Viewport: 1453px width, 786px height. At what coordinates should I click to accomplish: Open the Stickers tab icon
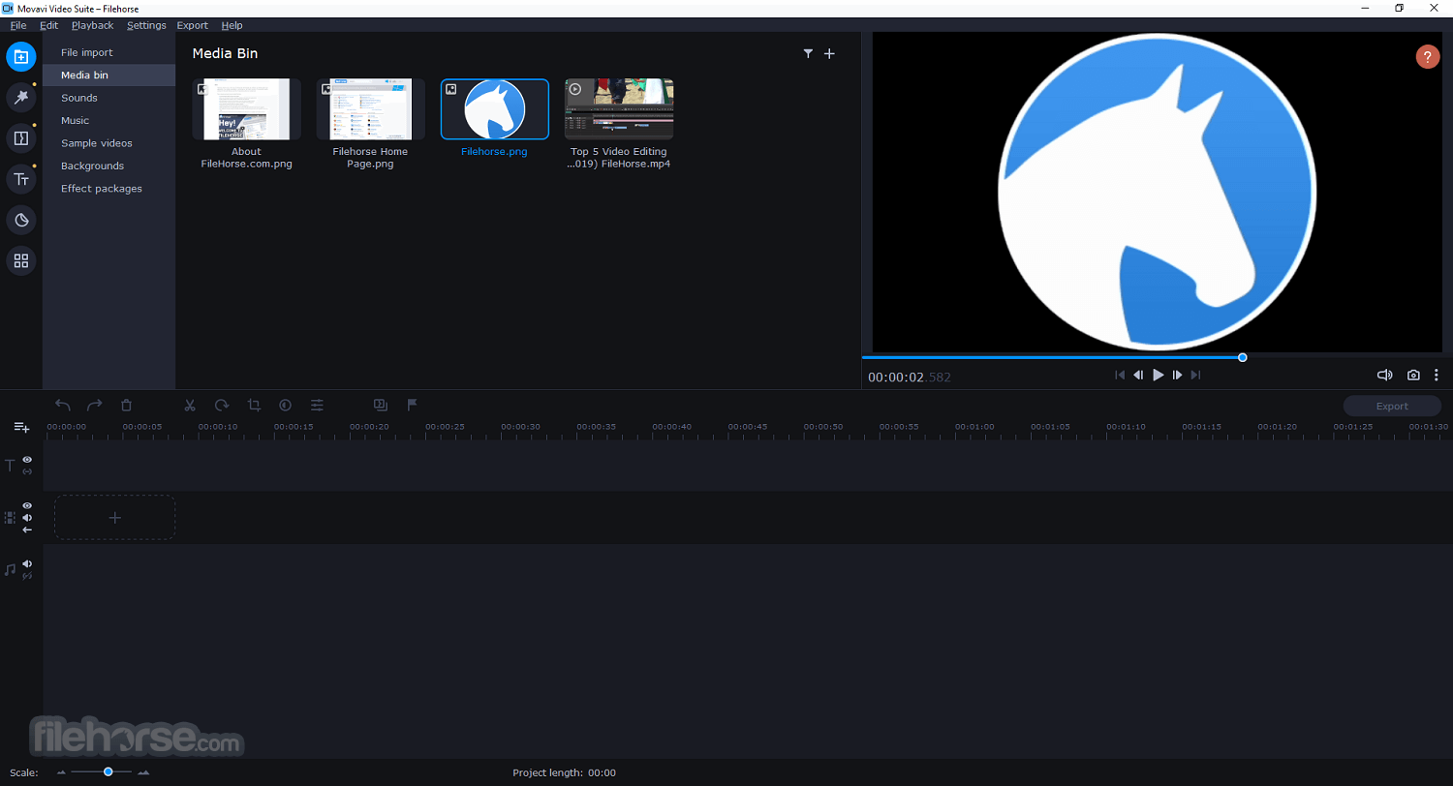[21, 220]
